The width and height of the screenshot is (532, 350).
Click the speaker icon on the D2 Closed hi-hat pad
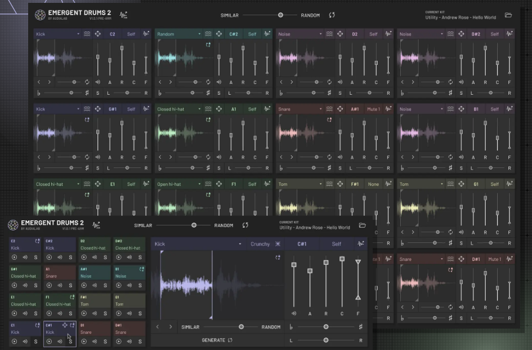[x=95, y=257]
